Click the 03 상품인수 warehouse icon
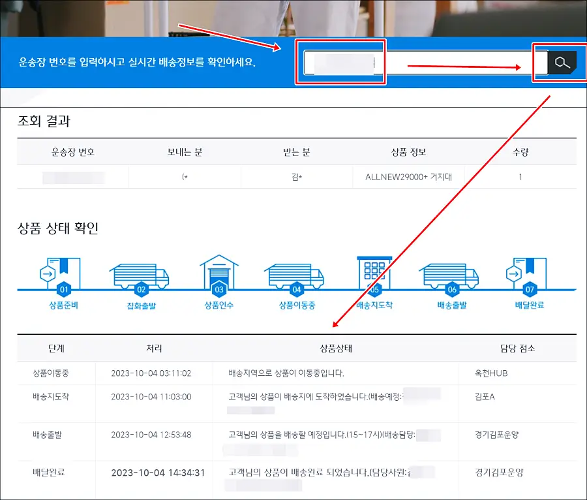587x500 pixels. pyautogui.click(x=219, y=275)
